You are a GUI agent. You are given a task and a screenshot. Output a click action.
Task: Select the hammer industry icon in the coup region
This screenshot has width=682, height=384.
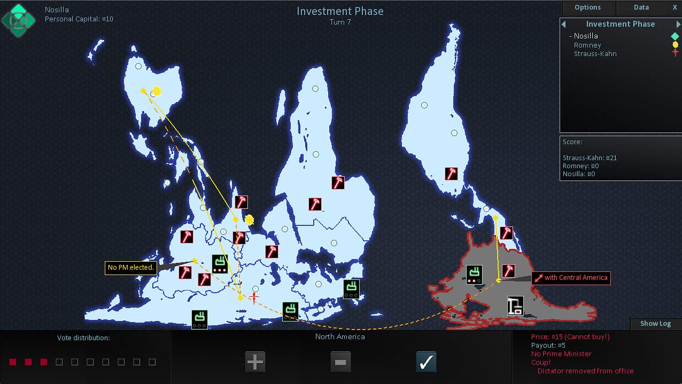click(508, 270)
